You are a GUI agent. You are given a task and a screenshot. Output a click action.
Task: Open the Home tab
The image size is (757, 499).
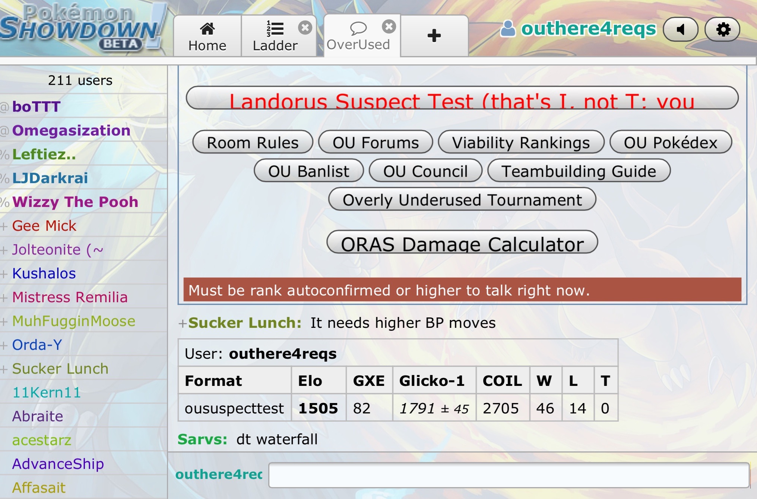(207, 36)
